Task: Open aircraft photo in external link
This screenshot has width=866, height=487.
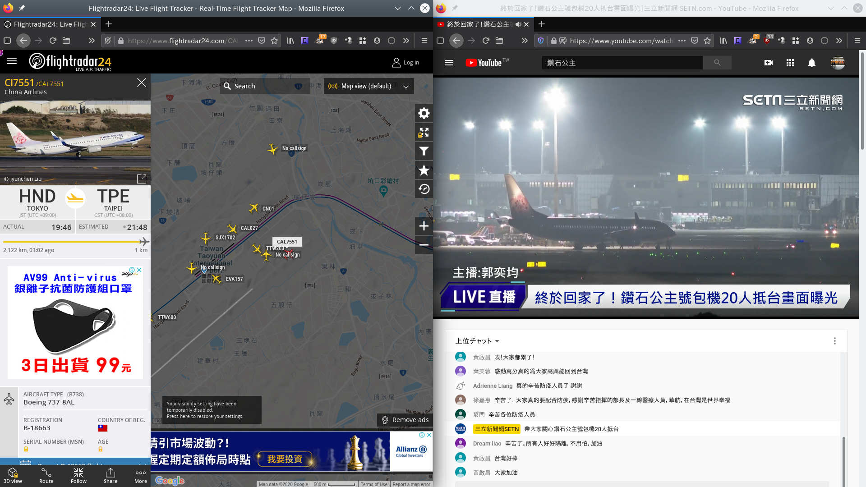Action: tap(142, 179)
